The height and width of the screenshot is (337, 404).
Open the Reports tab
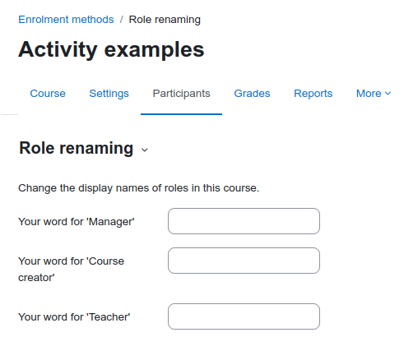coord(313,94)
